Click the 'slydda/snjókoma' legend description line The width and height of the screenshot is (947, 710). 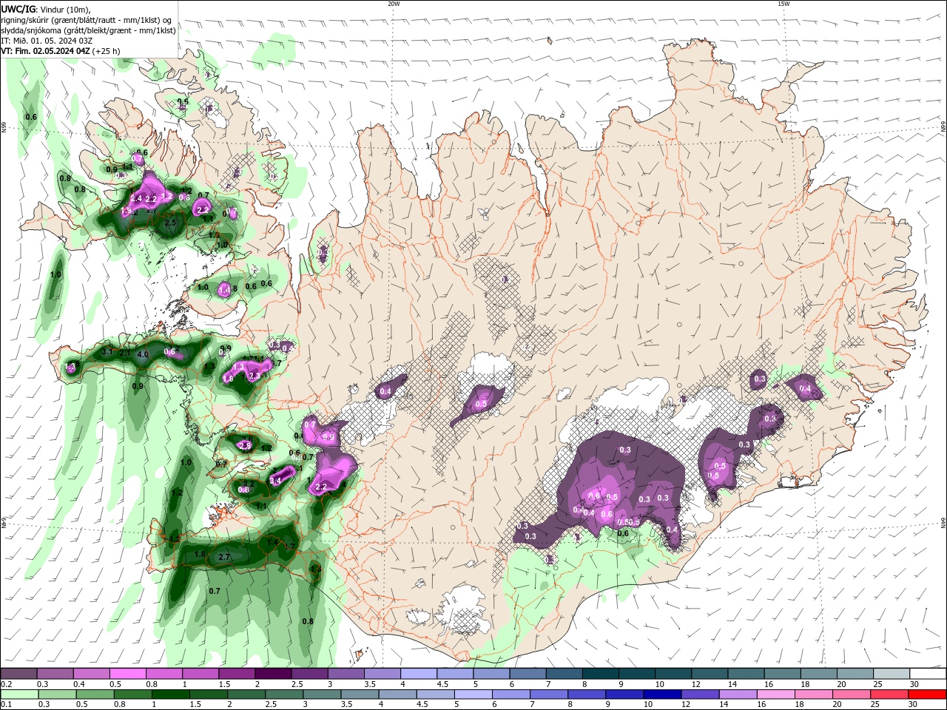click(88, 30)
